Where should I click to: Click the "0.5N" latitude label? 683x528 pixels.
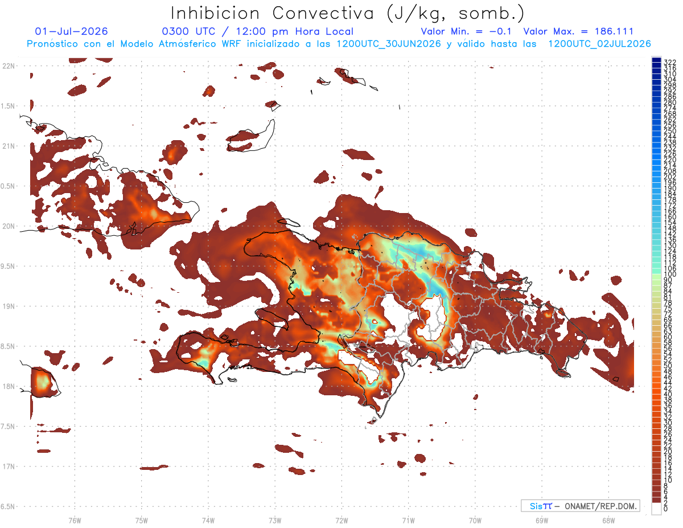[x=7, y=186]
